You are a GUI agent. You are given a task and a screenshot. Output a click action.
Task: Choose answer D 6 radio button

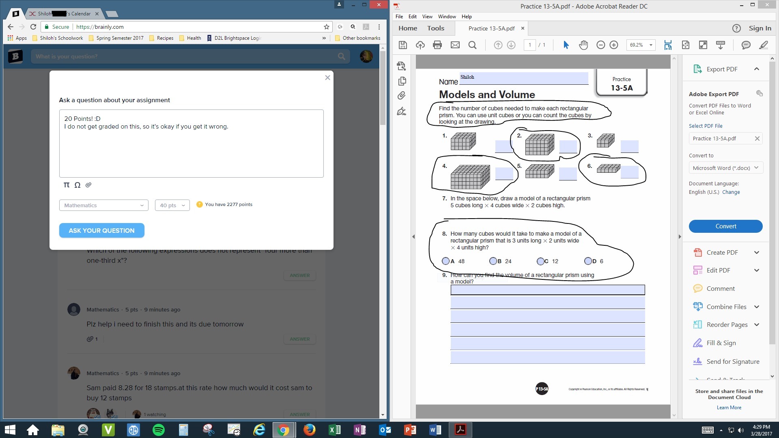click(588, 261)
